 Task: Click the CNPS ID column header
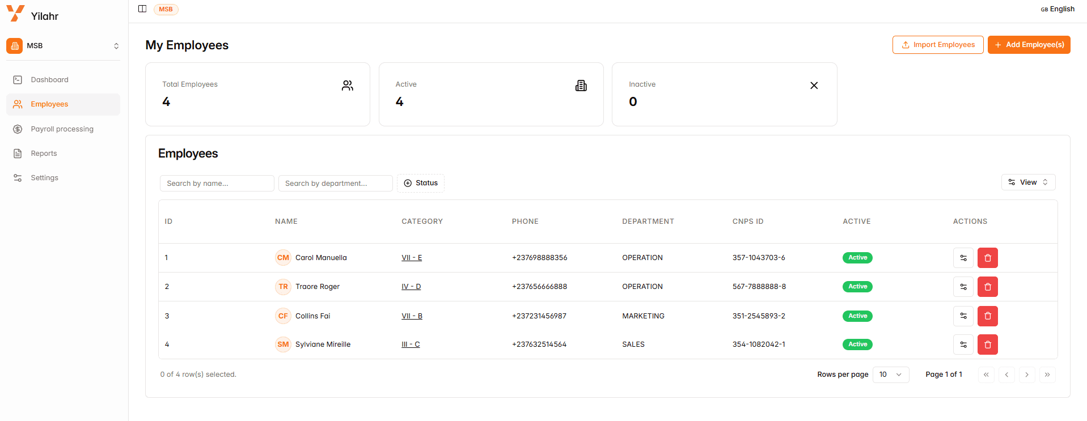coord(748,222)
